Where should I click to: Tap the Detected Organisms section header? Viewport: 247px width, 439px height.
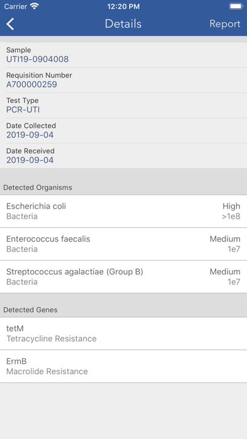point(38,187)
